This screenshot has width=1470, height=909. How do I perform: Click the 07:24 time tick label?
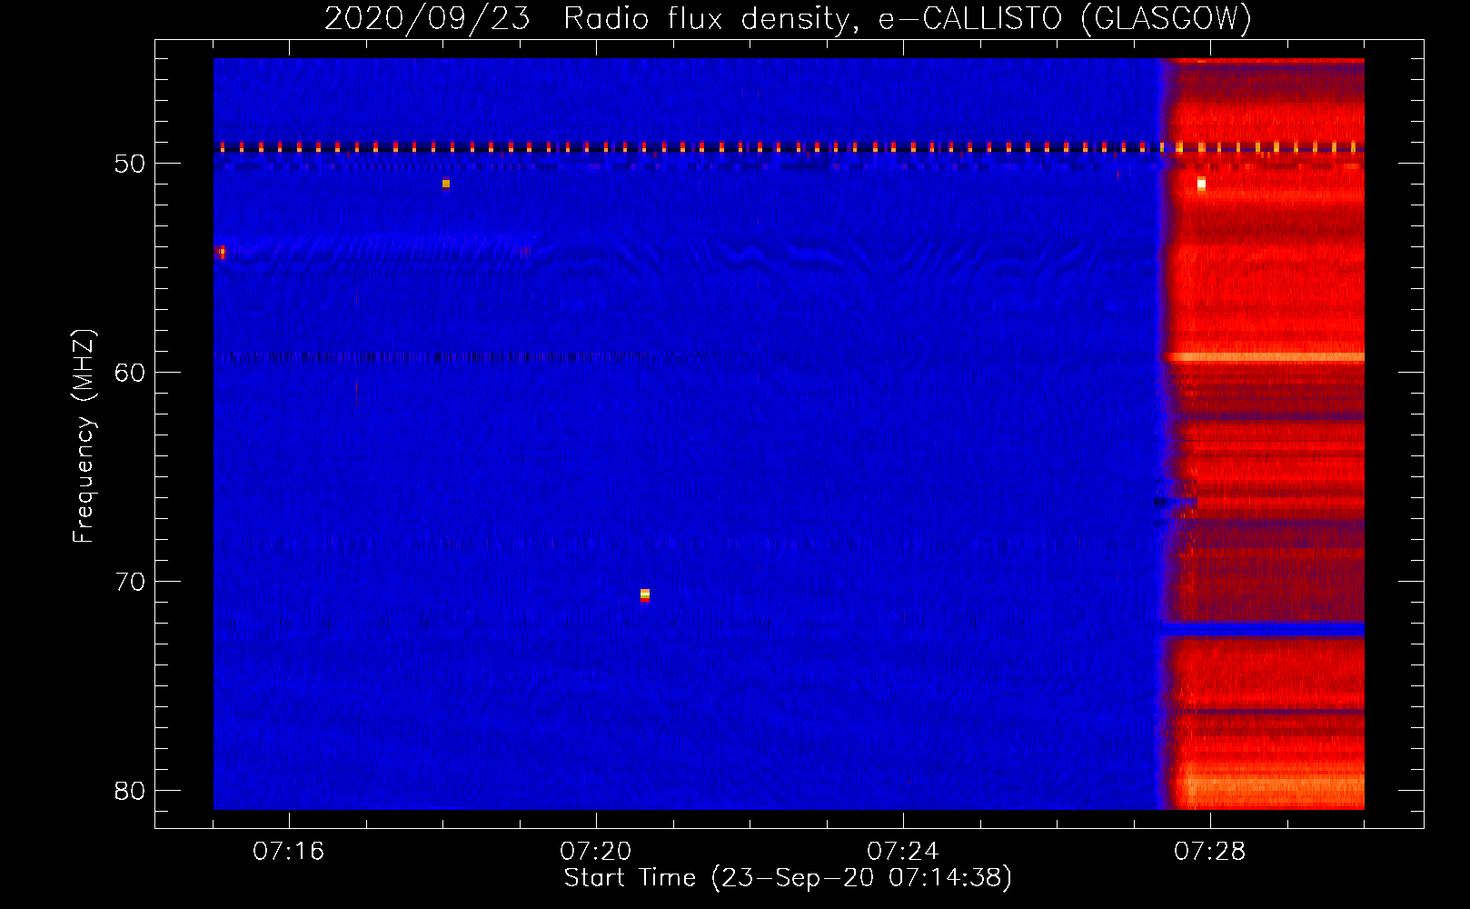point(903,852)
